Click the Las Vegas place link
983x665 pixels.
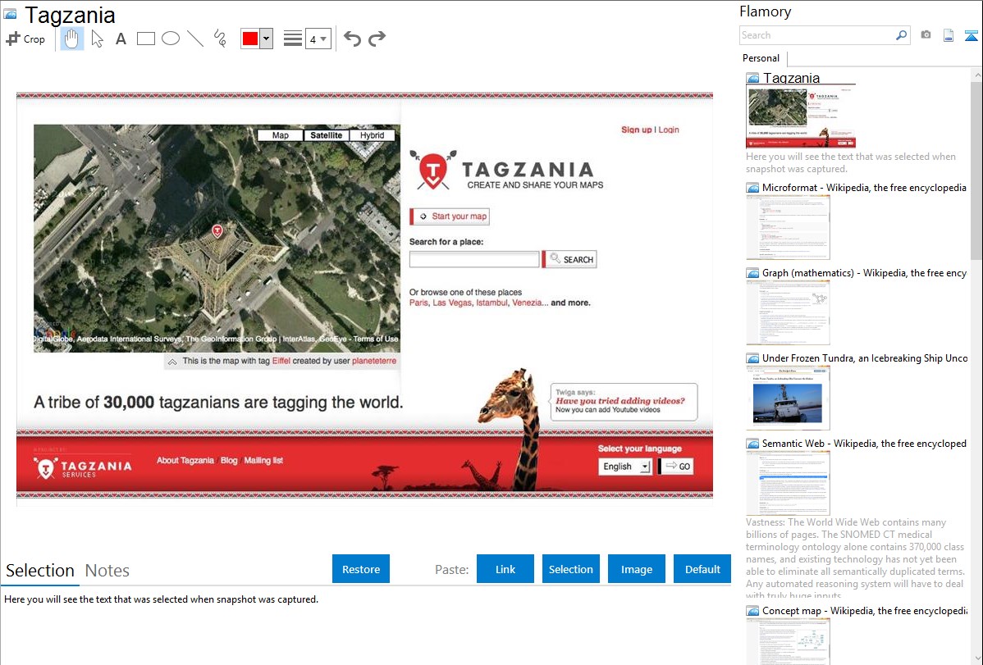452,303
